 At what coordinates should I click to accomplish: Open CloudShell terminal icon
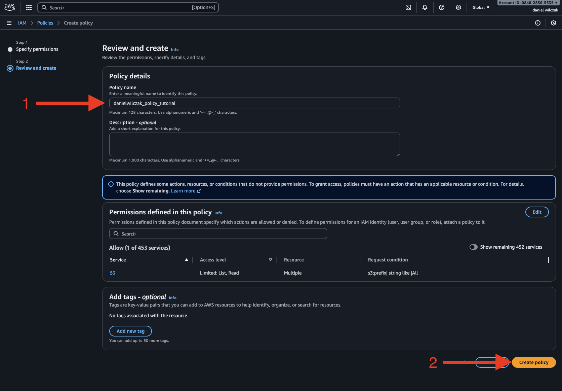pos(408,7)
